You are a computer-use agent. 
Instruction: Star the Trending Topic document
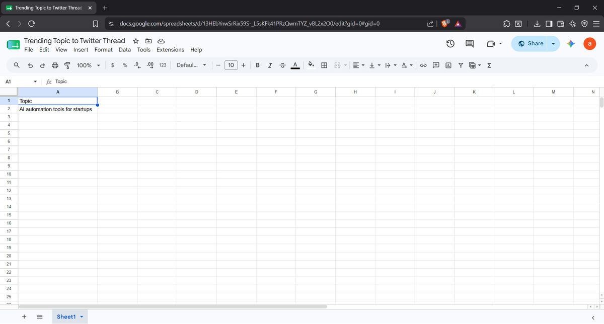point(135,41)
